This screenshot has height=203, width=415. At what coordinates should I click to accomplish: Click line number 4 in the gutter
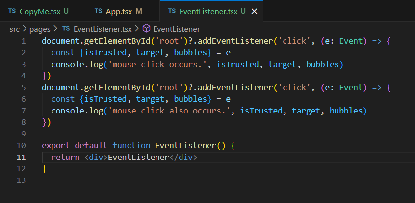23,76
